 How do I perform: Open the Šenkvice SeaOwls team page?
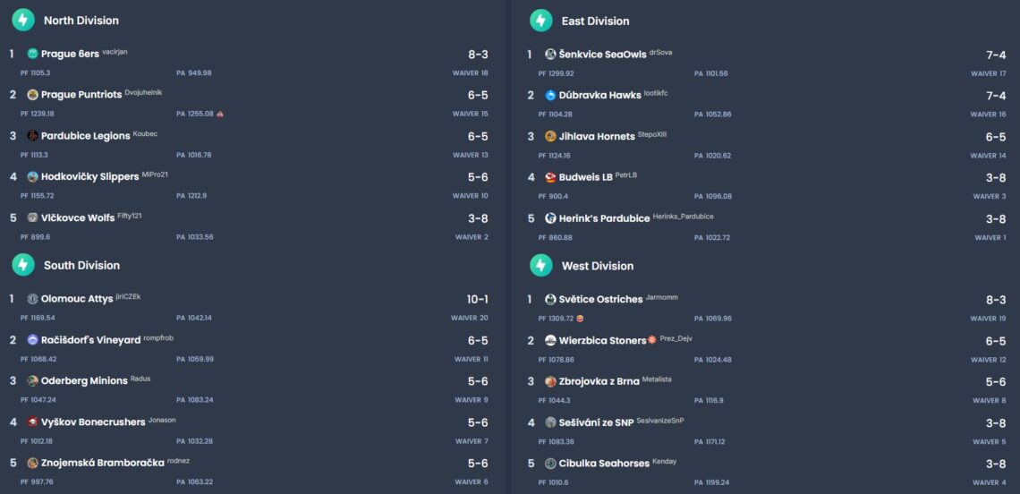pyautogui.click(x=601, y=55)
